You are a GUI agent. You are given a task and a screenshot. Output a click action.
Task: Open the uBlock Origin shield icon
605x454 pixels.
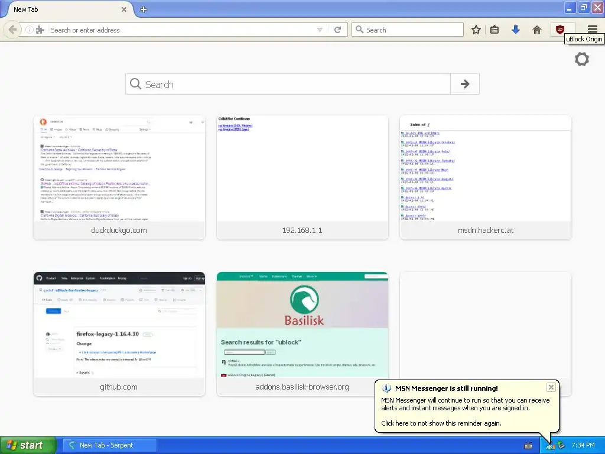(560, 30)
